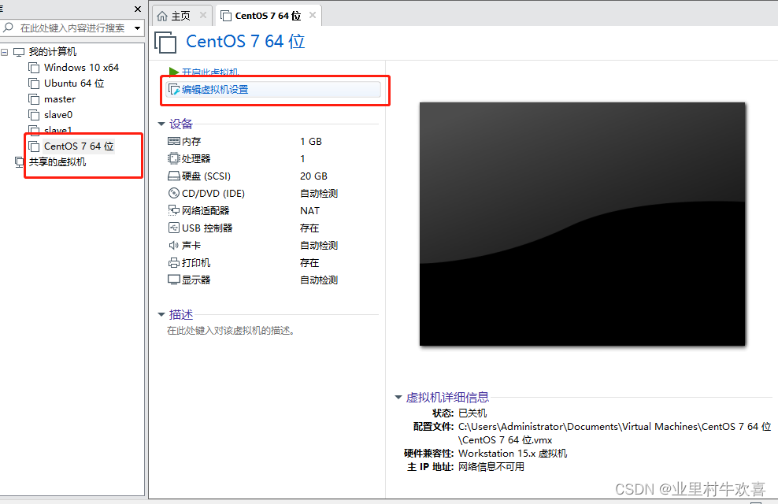
Task: Click the home icon on 主页 tab
Action: [x=162, y=16]
